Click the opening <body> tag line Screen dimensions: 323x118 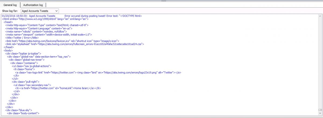coord(8,50)
